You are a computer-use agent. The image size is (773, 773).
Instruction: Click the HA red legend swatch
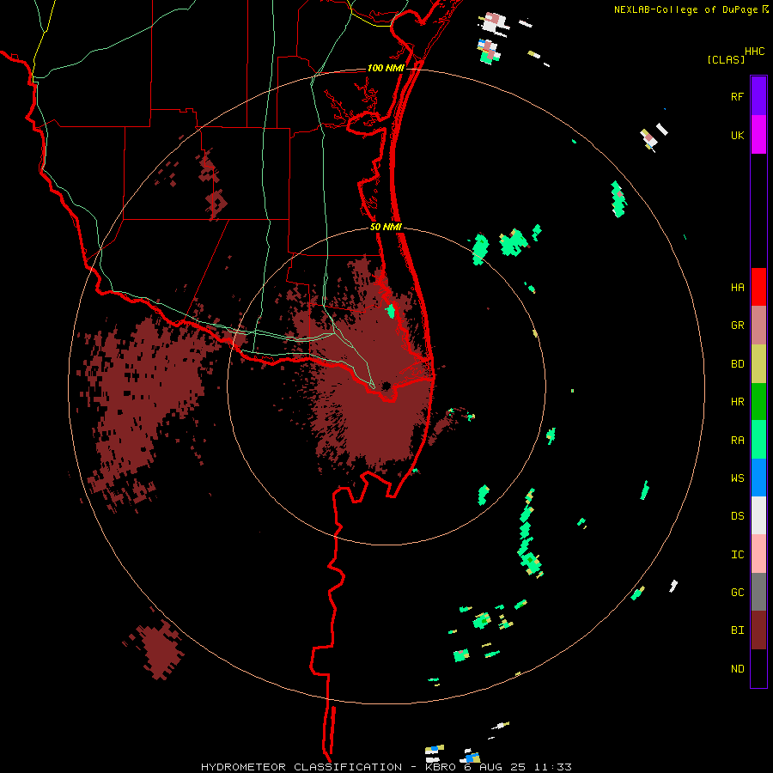(758, 287)
